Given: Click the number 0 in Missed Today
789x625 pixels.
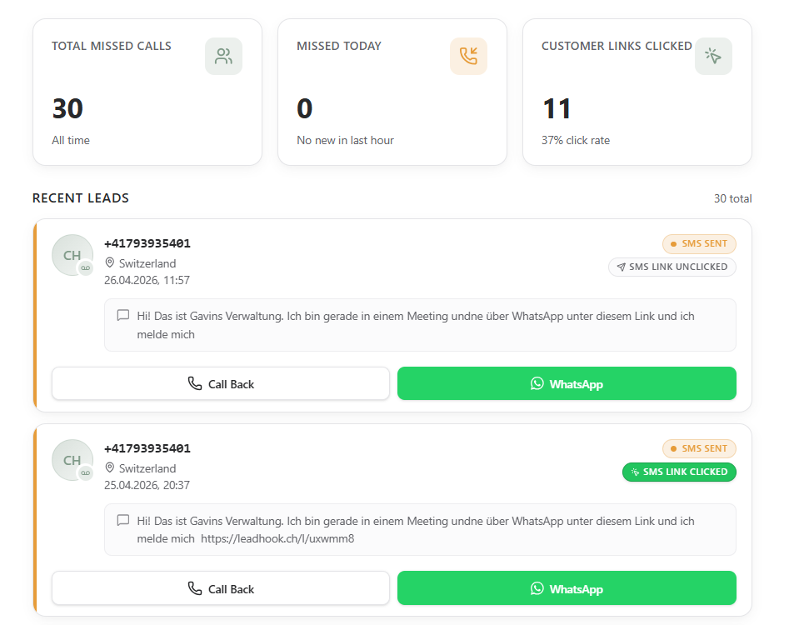Looking at the screenshot, I should click(304, 108).
